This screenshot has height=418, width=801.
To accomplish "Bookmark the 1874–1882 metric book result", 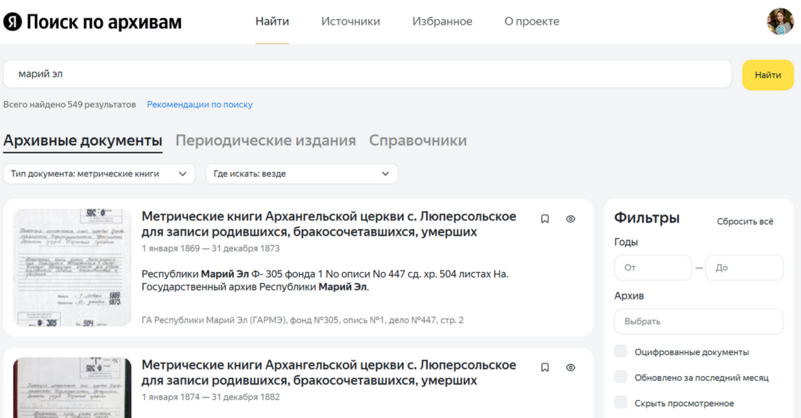I will click(545, 368).
